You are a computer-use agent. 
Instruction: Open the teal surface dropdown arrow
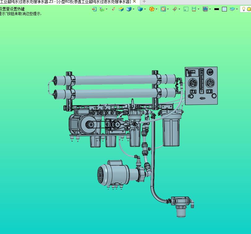[237, 9]
